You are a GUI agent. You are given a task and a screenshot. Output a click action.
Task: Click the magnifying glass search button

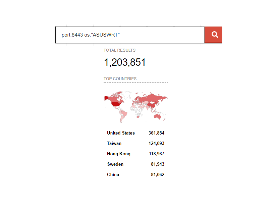pos(215,35)
